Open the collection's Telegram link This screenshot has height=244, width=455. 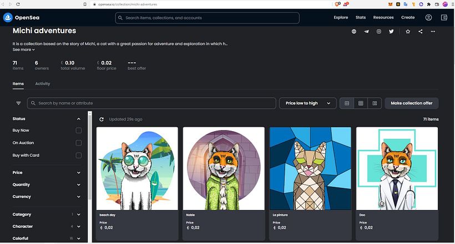pos(366,32)
